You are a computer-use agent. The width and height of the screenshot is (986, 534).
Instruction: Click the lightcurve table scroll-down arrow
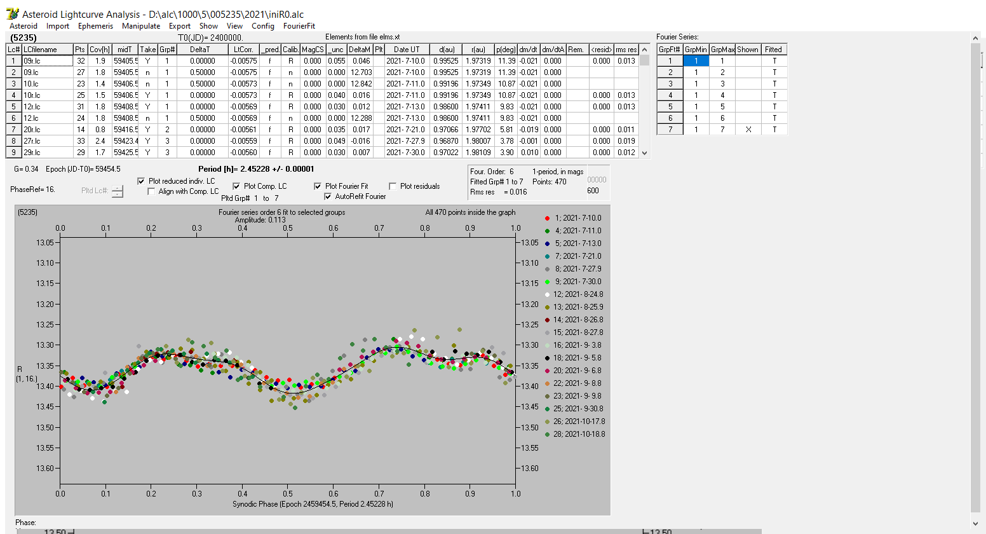(x=645, y=153)
